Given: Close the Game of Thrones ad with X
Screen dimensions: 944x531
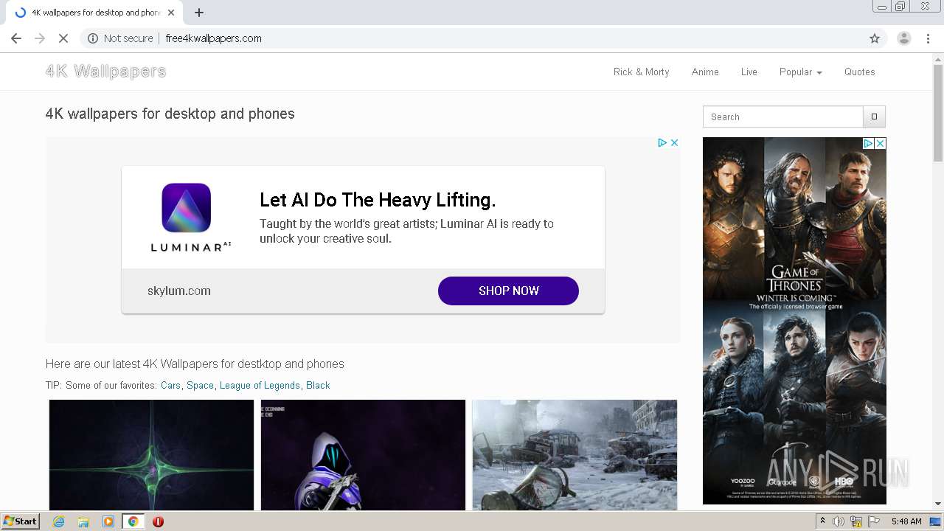Looking at the screenshot, I should point(880,144).
